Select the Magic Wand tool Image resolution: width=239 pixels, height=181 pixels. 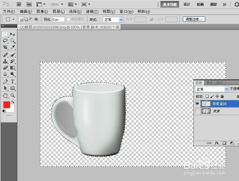[13, 41]
